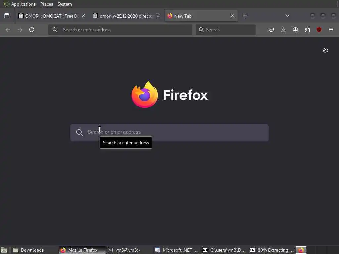Open the Extensions puzzle icon
This screenshot has height=254, width=339.
point(307,30)
